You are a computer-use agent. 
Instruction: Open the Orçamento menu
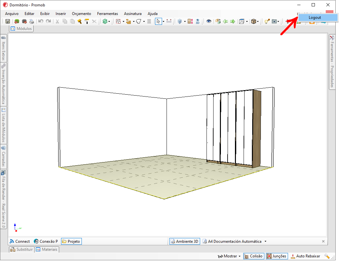pos(82,13)
